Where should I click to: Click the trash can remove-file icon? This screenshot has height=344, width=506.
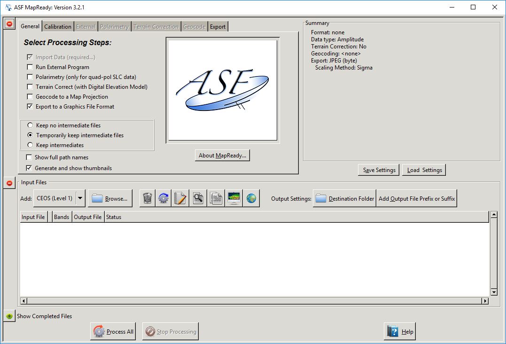148,198
